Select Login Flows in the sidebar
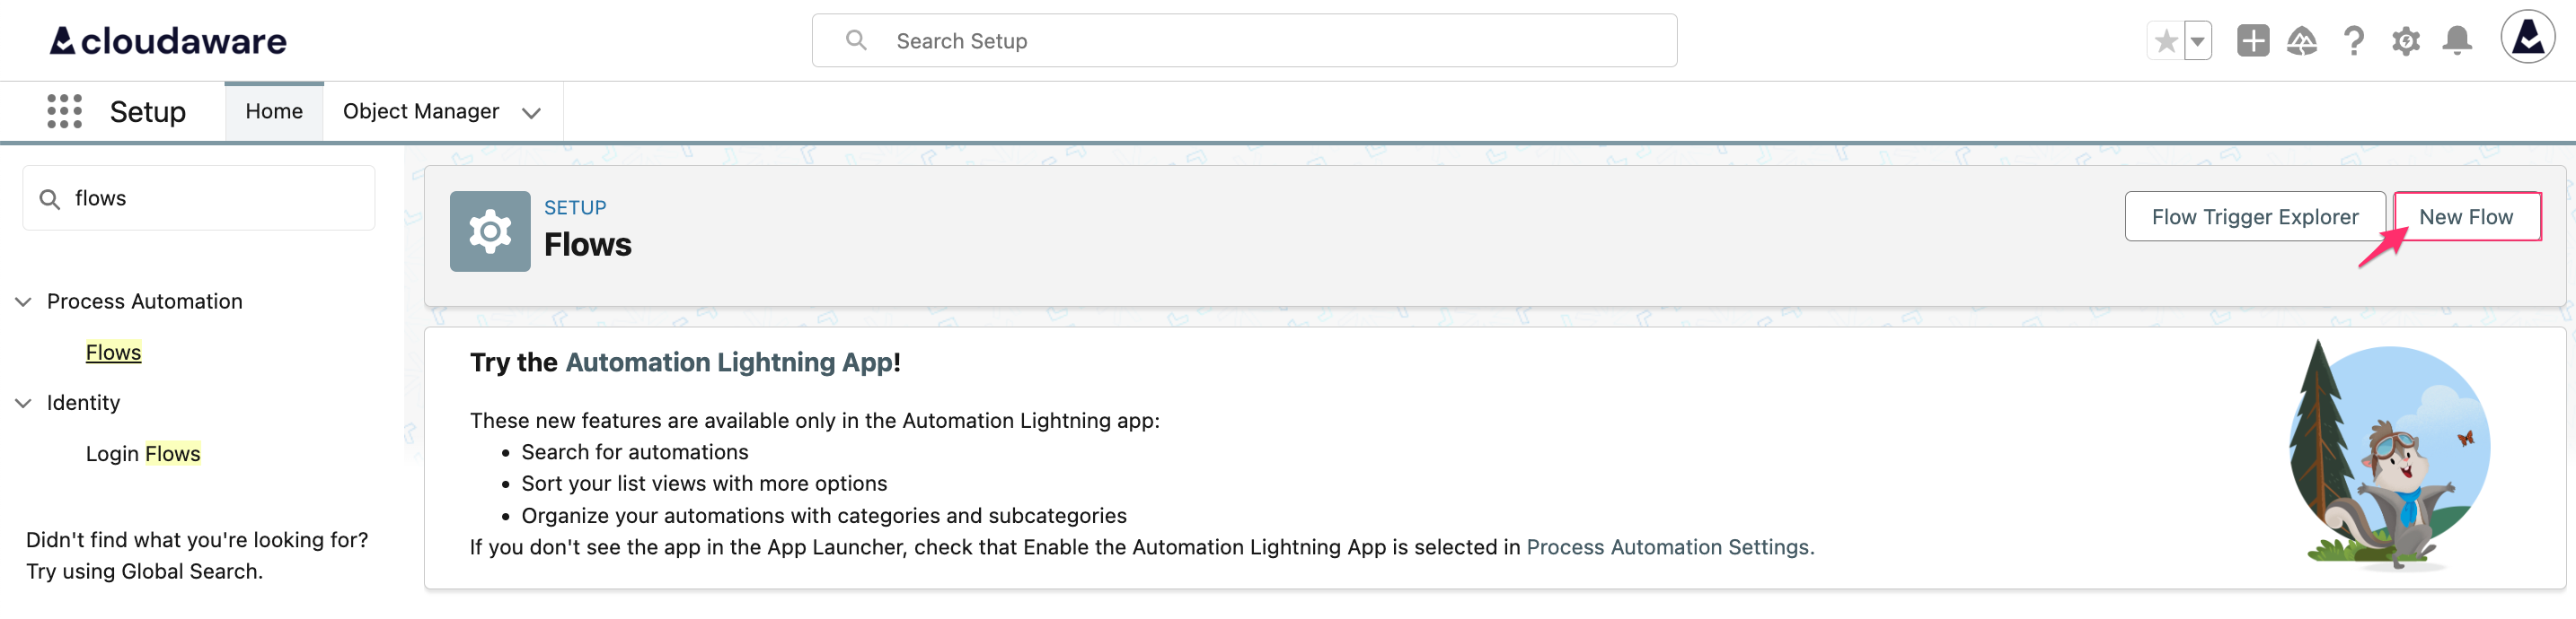2576x619 pixels. click(x=143, y=453)
